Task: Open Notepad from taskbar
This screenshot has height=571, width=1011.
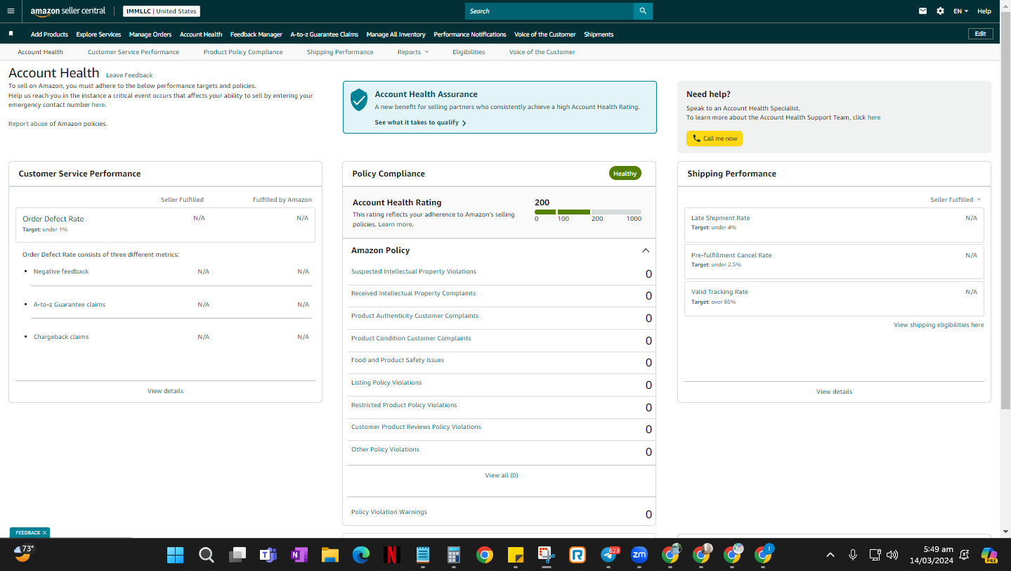Action: point(423,555)
